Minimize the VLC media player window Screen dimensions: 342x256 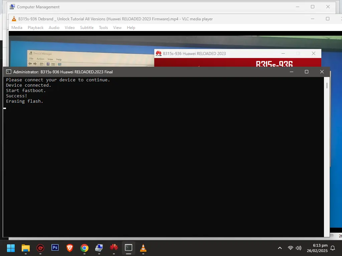312,19
